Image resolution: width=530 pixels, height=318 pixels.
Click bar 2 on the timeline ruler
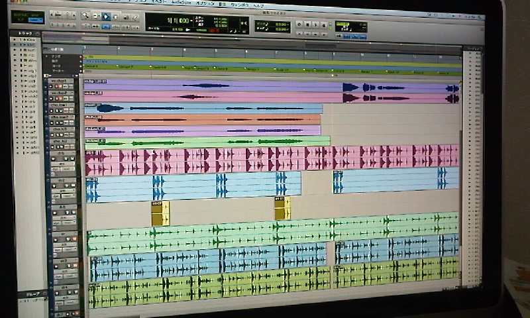[x=119, y=49]
